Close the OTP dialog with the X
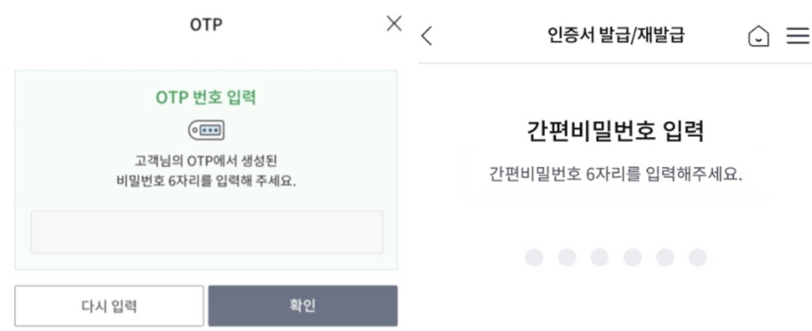The width and height of the screenshot is (812, 331). (x=394, y=24)
